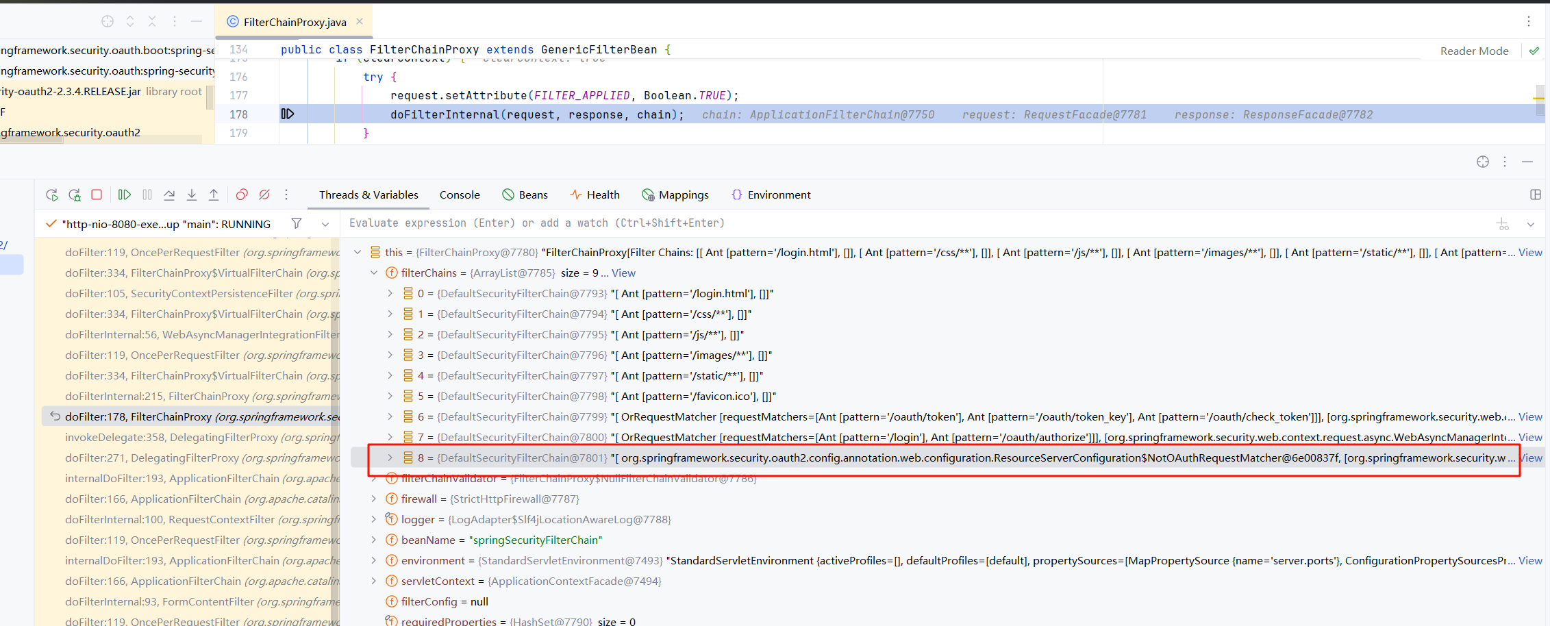Expand the logger field

[x=374, y=519]
